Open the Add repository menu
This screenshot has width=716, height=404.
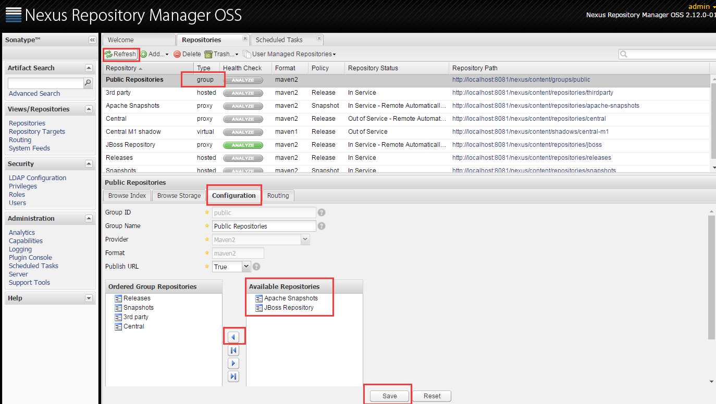154,54
